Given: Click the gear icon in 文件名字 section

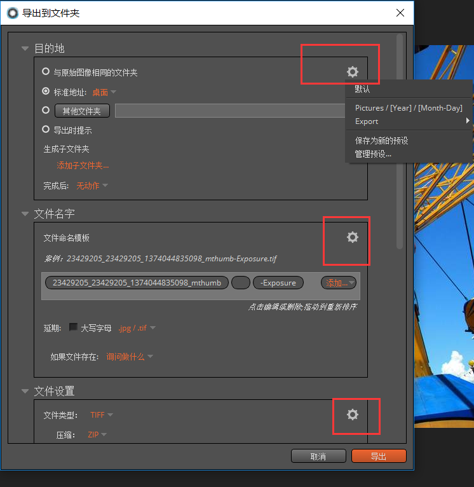Looking at the screenshot, I should coord(353,237).
